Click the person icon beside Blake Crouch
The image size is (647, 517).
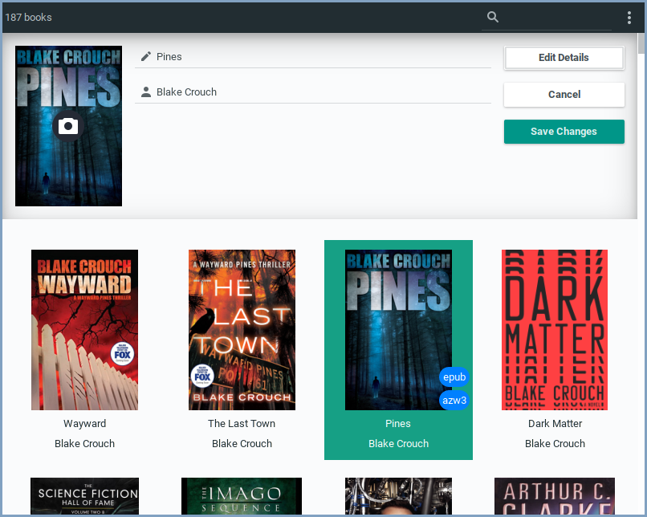145,92
